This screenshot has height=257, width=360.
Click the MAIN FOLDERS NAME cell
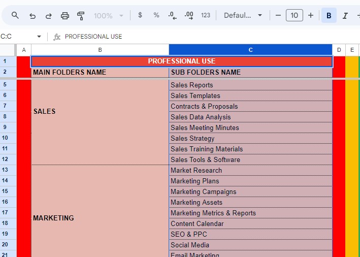click(x=100, y=72)
